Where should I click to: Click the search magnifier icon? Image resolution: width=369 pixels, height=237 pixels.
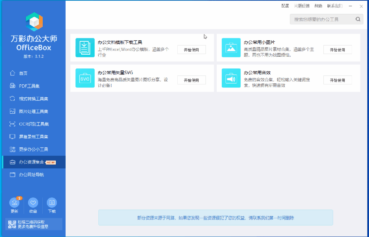pyautogui.click(x=358, y=19)
